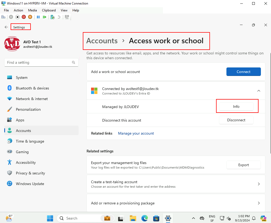Image resolution: width=271 pixels, height=223 pixels.
Task: Click the OneDrive cloud tray icon
Action: pyautogui.click(x=202, y=218)
